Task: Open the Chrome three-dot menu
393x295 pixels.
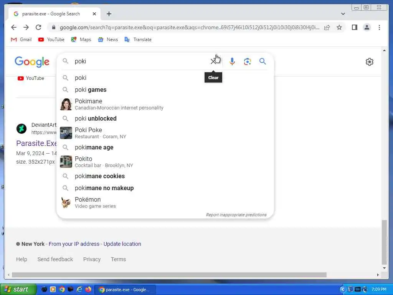Action: coord(379,27)
